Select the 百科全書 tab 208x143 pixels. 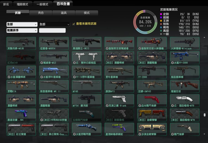(63, 3)
